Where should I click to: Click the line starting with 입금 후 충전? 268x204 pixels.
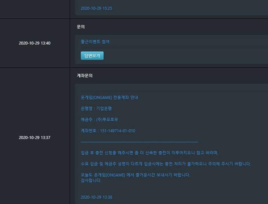(x=149, y=153)
